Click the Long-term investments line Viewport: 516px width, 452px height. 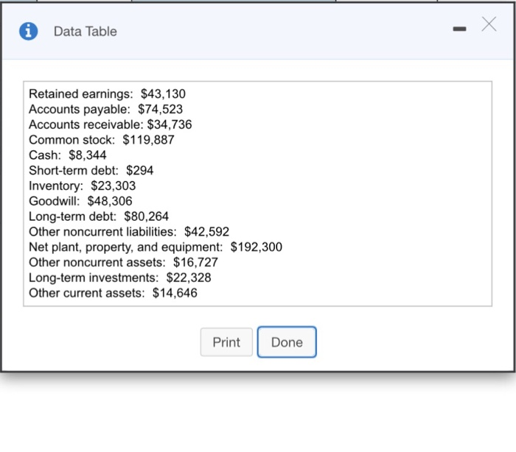click(119, 278)
